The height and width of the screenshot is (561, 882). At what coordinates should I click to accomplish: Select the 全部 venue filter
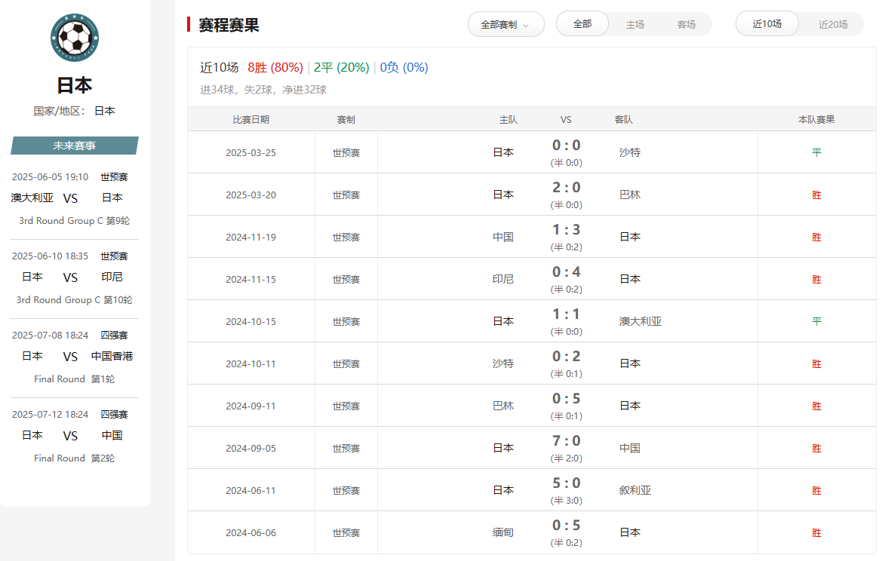(x=582, y=24)
